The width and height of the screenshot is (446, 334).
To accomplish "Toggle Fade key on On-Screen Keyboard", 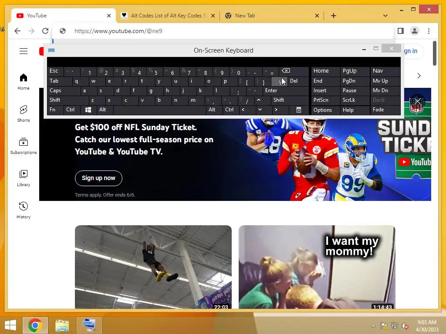I will (385, 110).
